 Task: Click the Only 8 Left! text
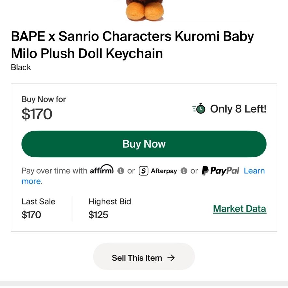pos(238,109)
